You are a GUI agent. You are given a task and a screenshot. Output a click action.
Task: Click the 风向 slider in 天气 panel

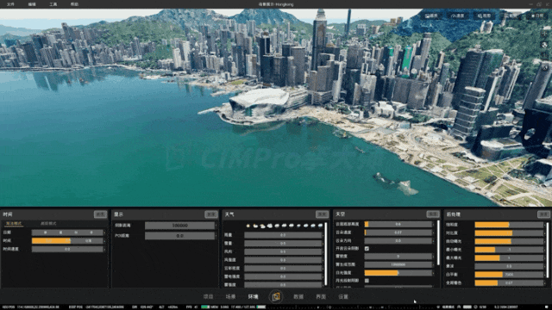pyautogui.click(x=283, y=251)
